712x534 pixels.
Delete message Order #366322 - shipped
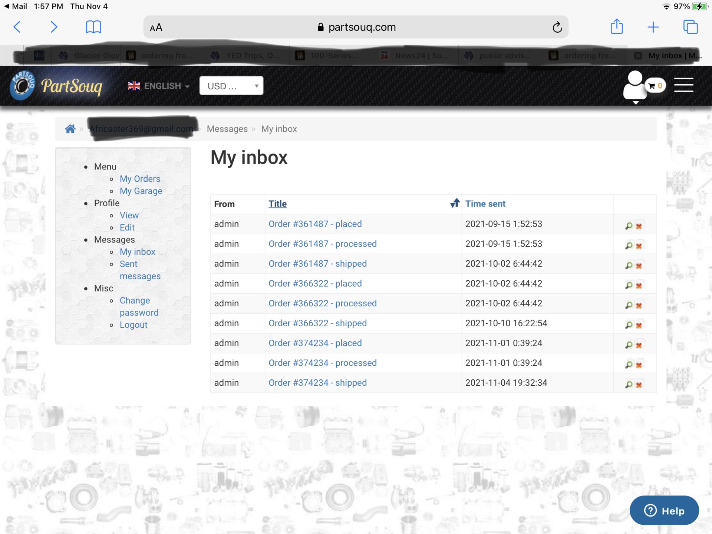point(639,325)
